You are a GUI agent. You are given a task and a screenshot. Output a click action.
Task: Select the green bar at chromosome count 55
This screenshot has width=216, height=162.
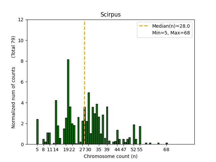(140, 135)
